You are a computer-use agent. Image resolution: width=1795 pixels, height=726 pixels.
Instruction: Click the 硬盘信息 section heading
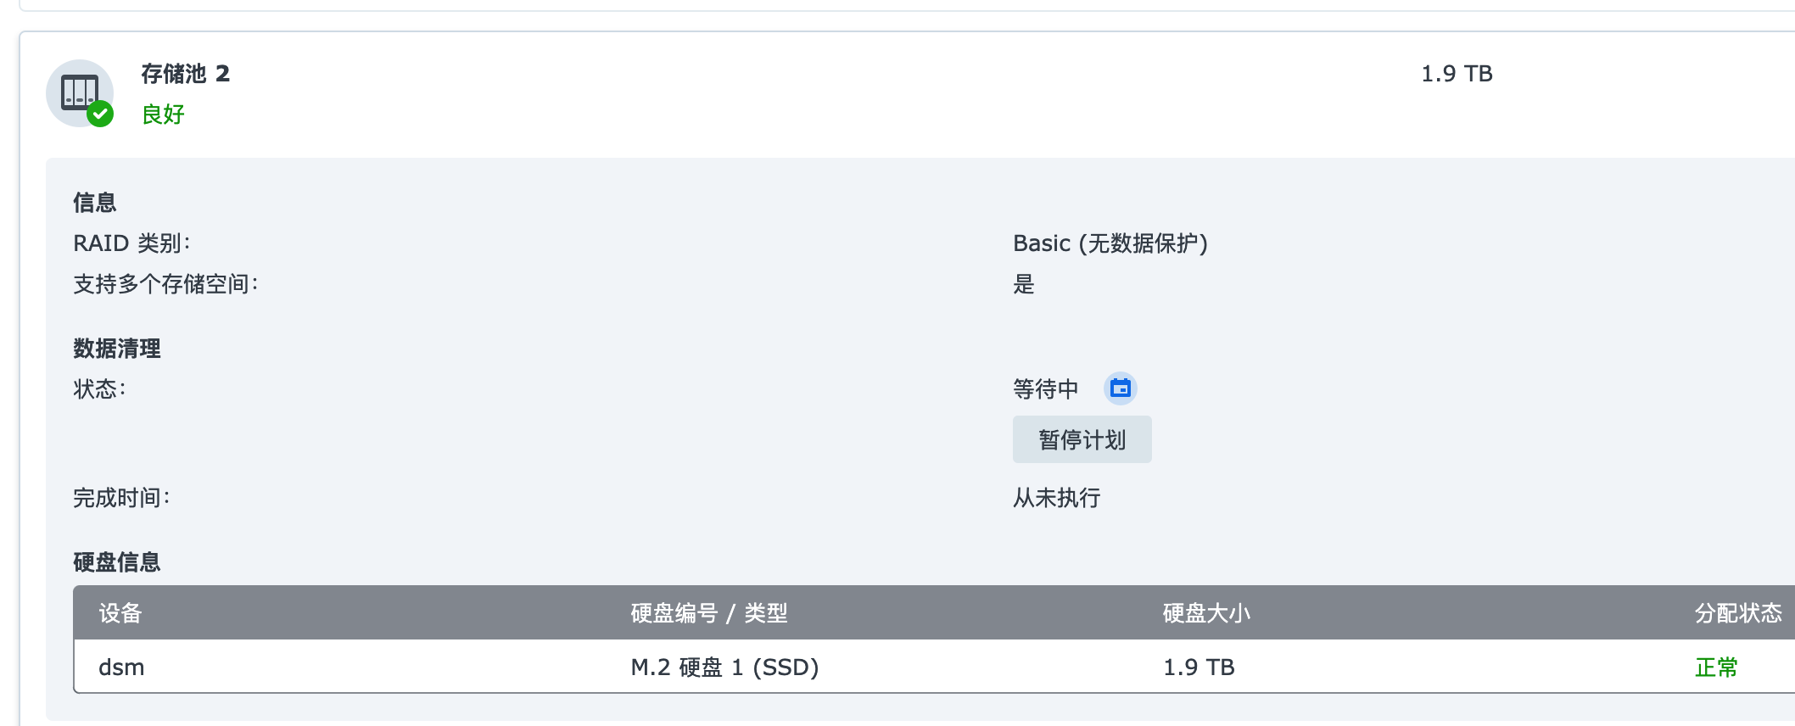pyautogui.click(x=117, y=562)
